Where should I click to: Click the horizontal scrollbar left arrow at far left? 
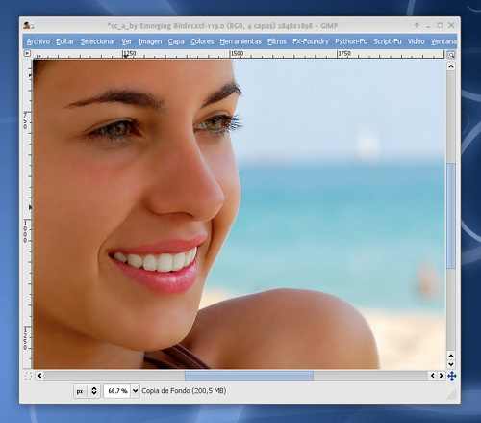tap(39, 376)
